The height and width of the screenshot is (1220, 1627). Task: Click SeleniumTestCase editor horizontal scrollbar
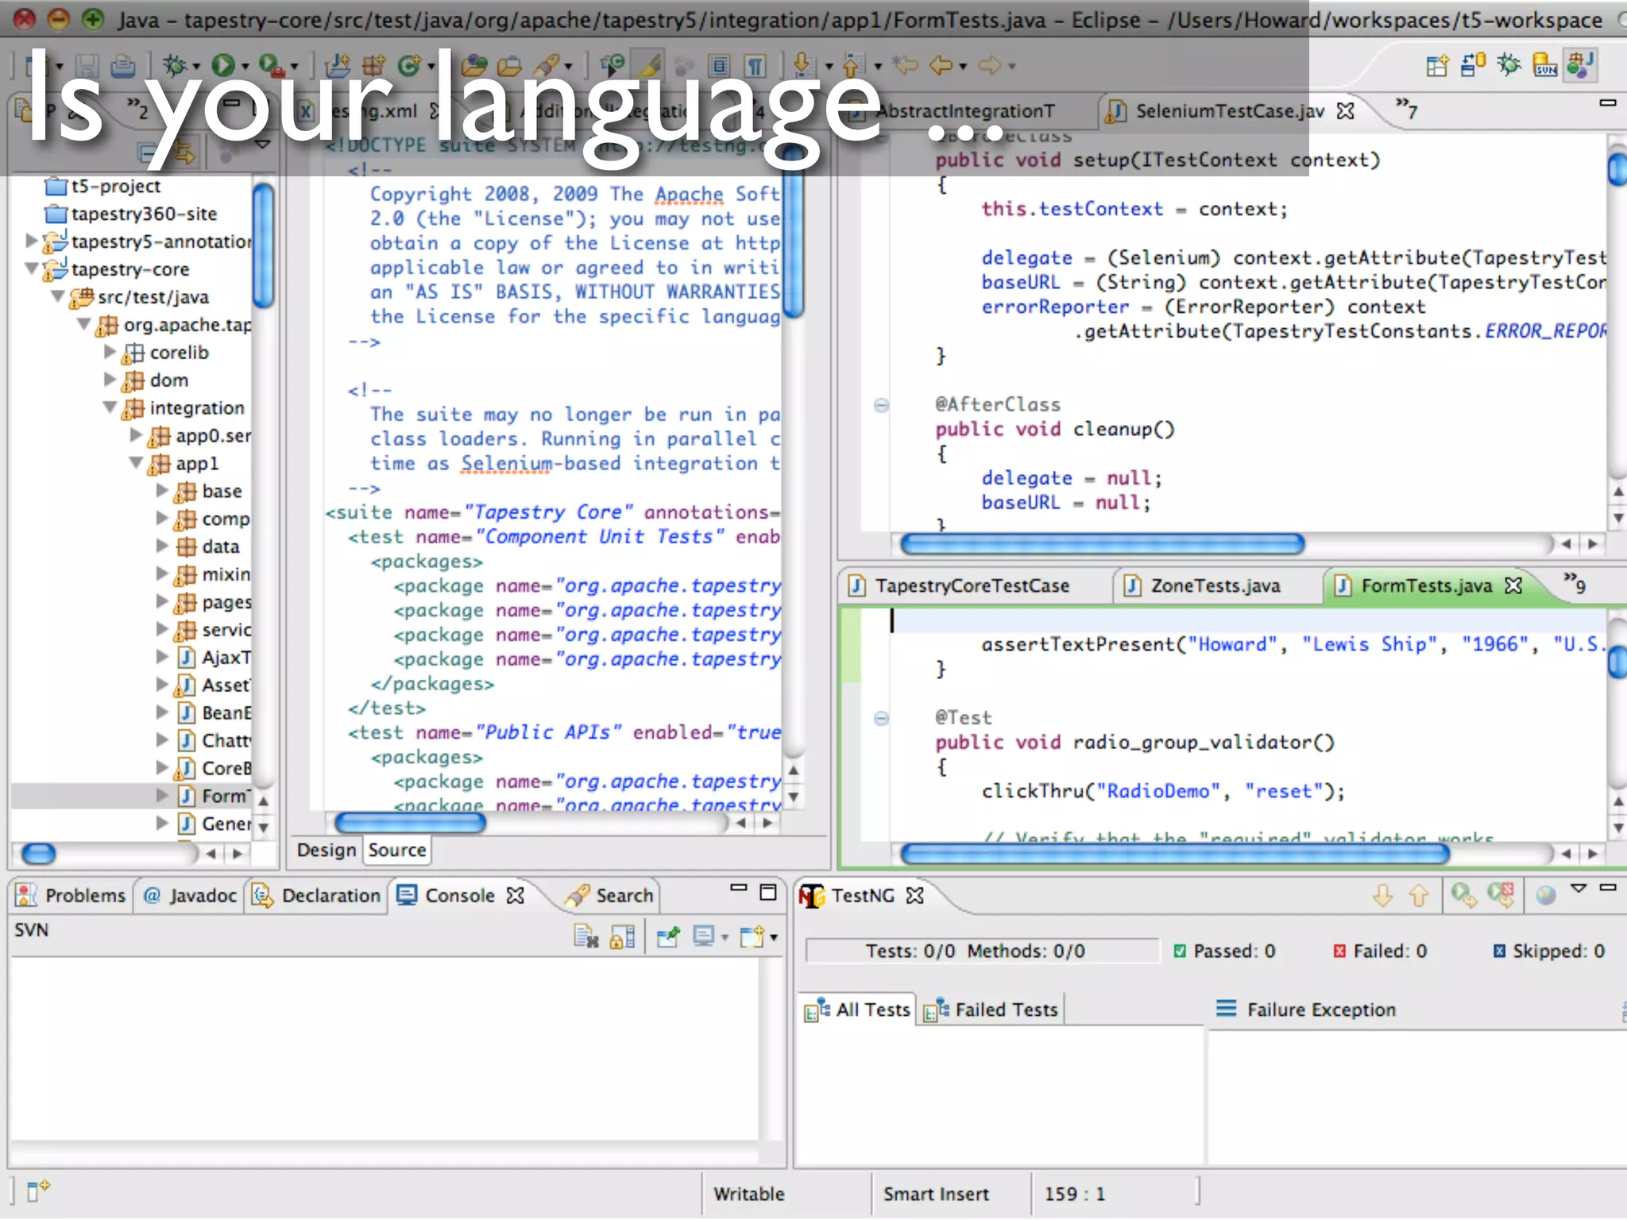tap(1103, 544)
